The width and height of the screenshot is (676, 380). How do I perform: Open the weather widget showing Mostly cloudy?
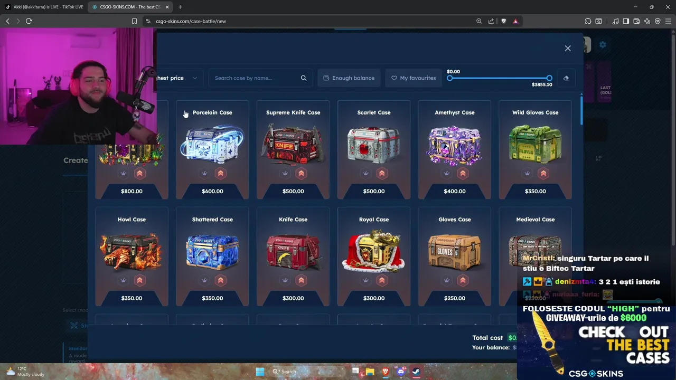click(25, 372)
